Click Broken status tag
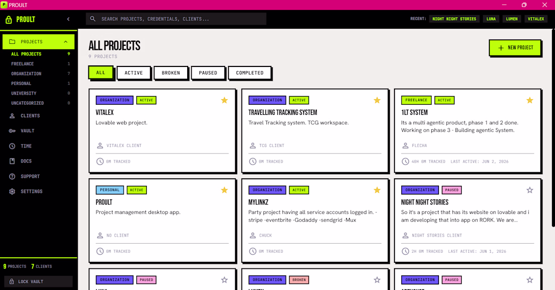The image size is (555, 290). (x=299, y=280)
